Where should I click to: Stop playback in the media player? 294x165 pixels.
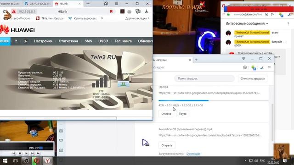[x=20, y=154]
